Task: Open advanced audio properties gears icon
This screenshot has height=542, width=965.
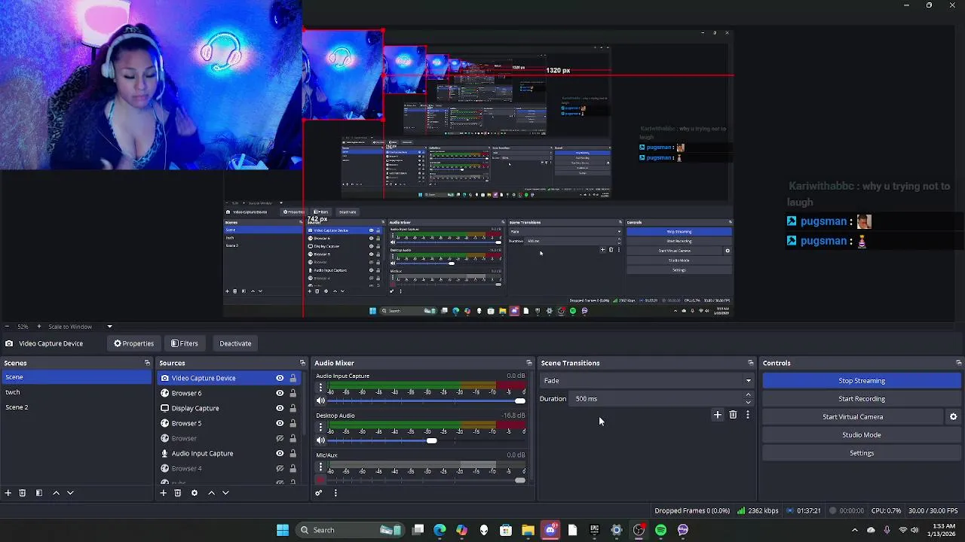Action: (x=319, y=493)
